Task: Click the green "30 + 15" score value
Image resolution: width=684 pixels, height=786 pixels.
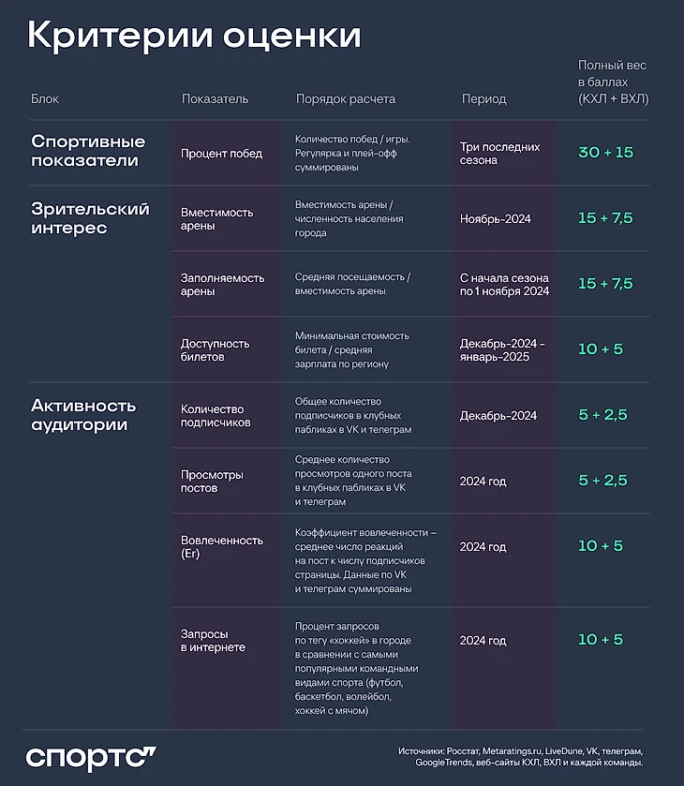Action: coord(605,153)
